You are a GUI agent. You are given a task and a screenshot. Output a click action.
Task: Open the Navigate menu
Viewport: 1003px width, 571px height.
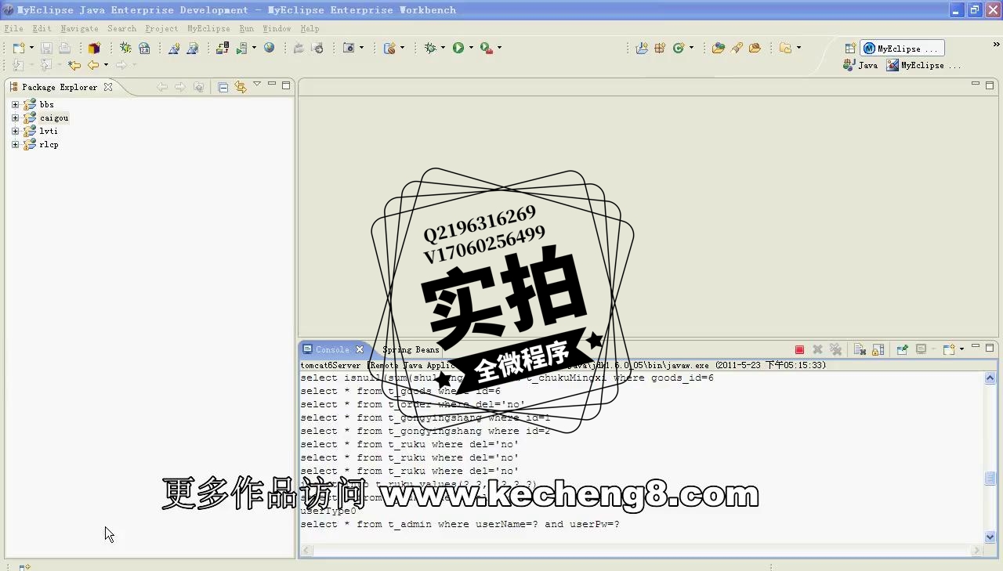[79, 28]
